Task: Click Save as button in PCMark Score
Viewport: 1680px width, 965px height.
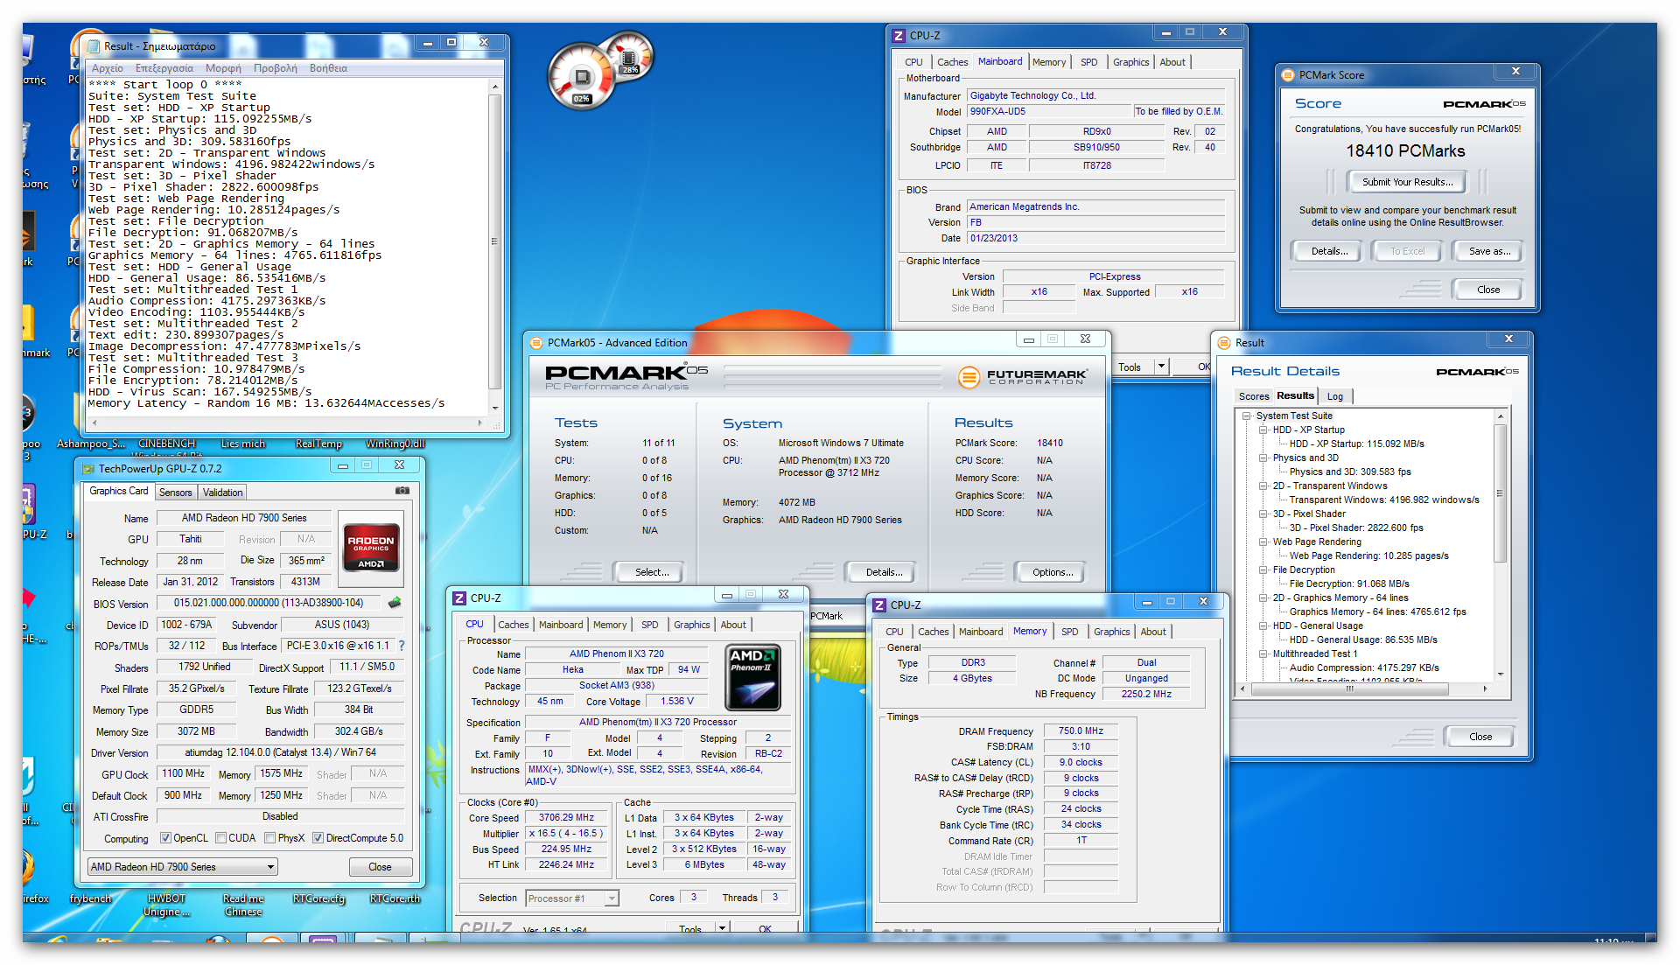Action: pyautogui.click(x=1489, y=251)
